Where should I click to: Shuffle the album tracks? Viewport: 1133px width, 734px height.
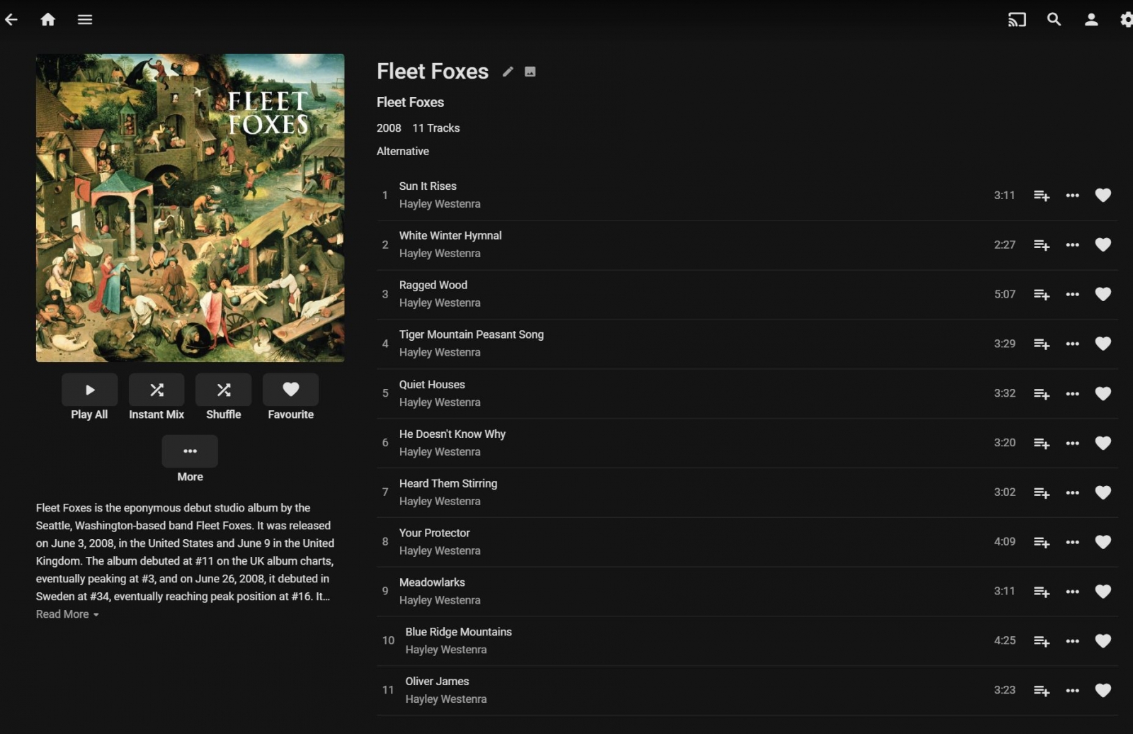[x=224, y=390]
